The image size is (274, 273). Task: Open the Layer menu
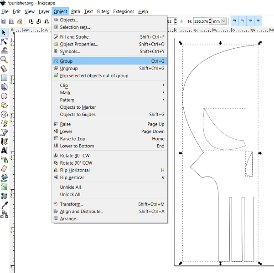pos(44,11)
